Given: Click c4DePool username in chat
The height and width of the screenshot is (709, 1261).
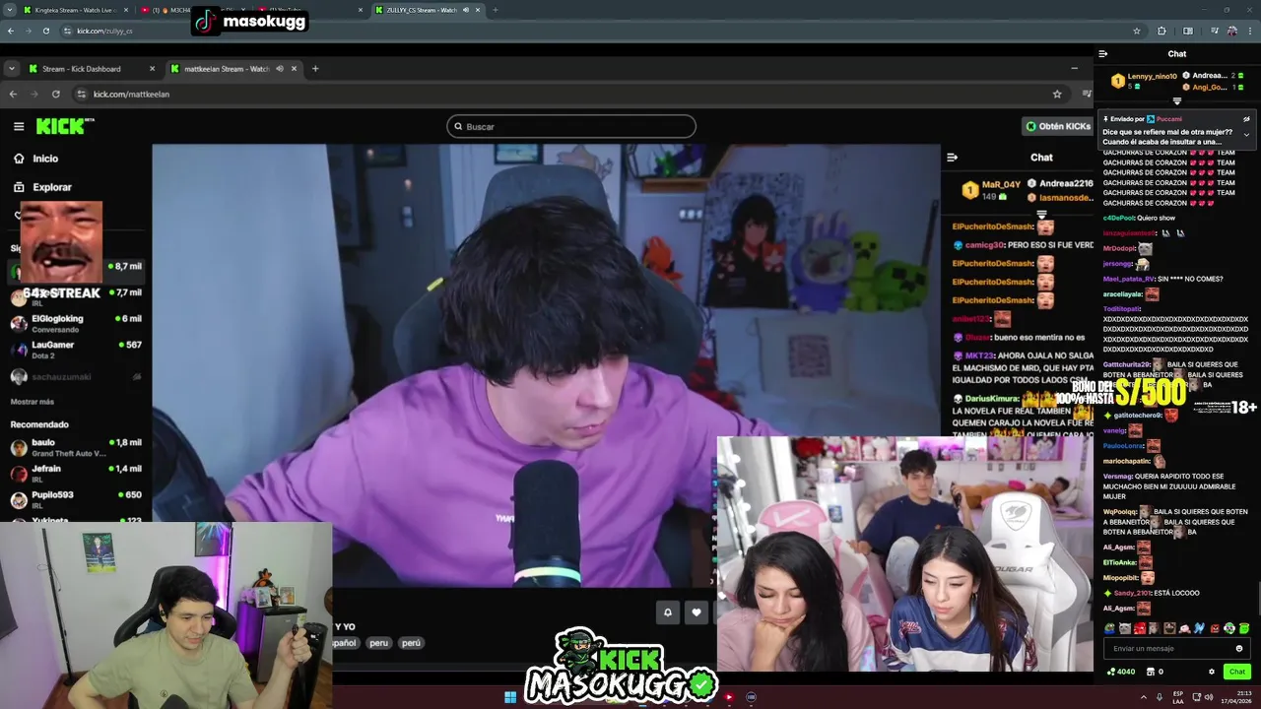Looking at the screenshot, I should pyautogui.click(x=1118, y=218).
